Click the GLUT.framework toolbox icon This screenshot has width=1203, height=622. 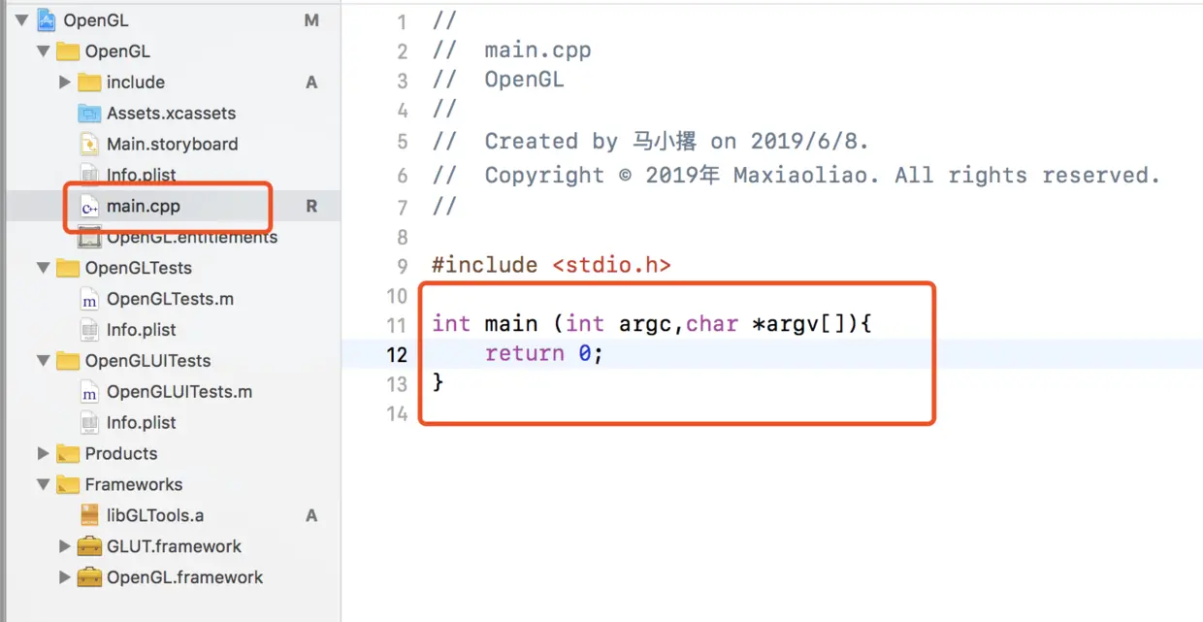pos(89,546)
